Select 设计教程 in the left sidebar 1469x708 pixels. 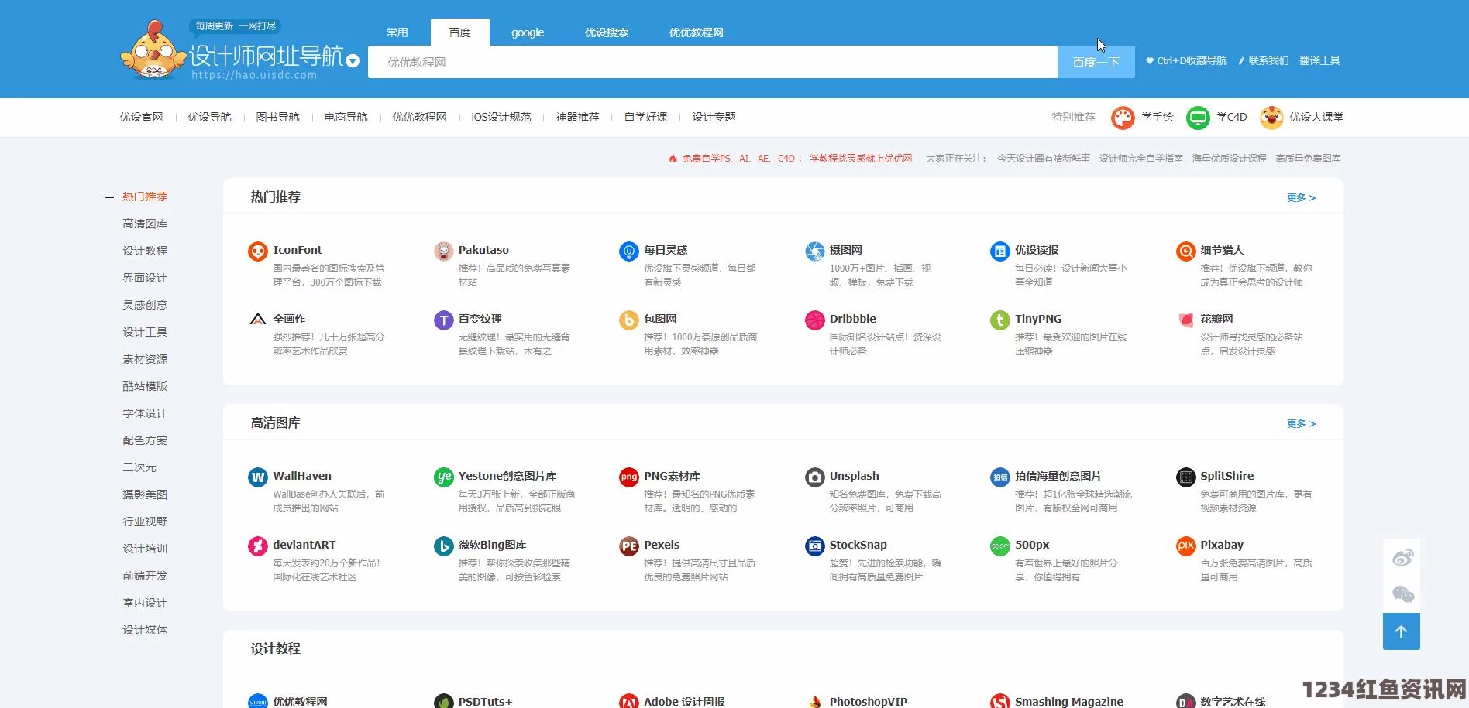pyautogui.click(x=145, y=251)
